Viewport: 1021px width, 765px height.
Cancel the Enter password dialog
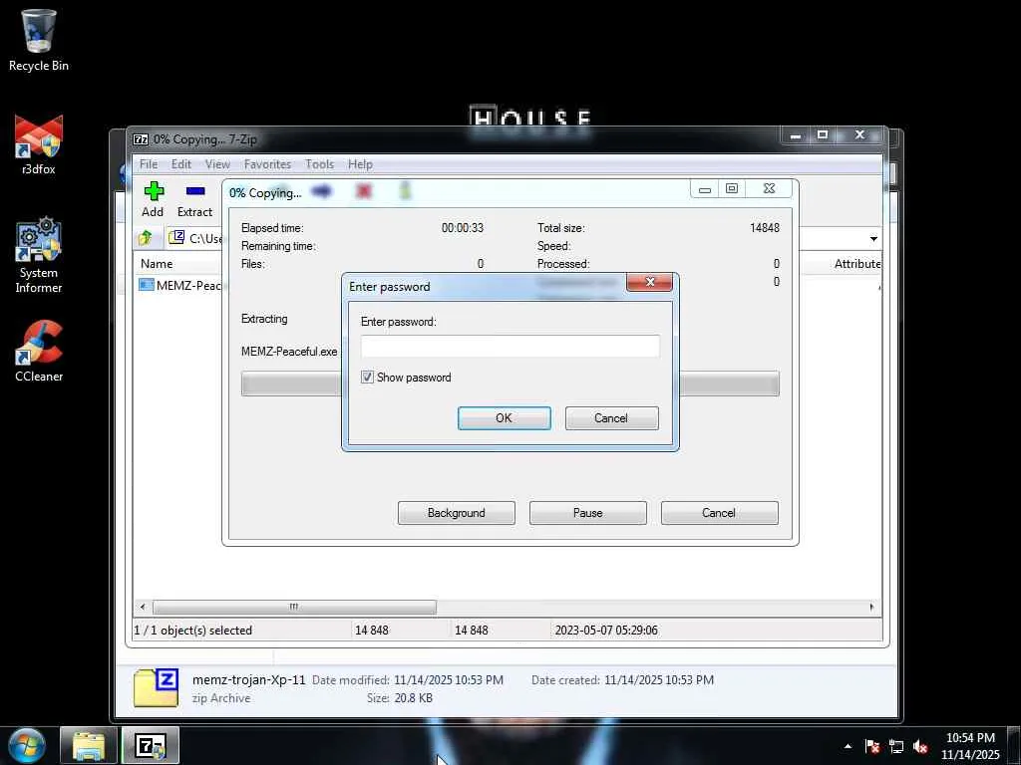coord(611,418)
